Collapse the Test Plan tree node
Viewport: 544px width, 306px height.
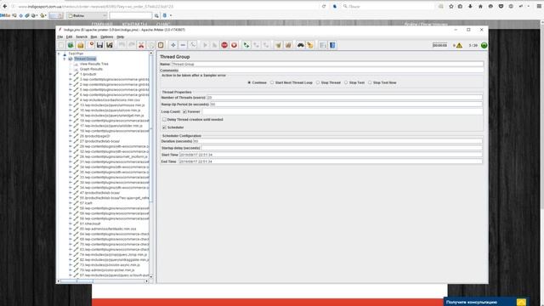coord(59,54)
